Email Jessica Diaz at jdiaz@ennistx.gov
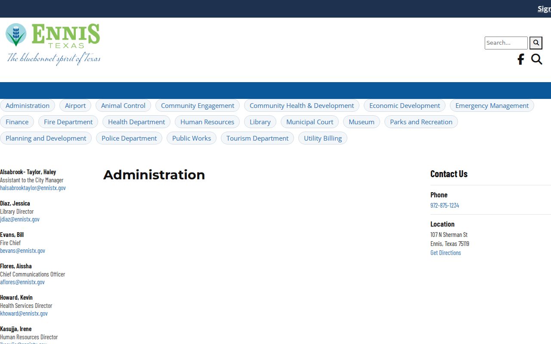The width and height of the screenshot is (551, 344). pos(20,219)
